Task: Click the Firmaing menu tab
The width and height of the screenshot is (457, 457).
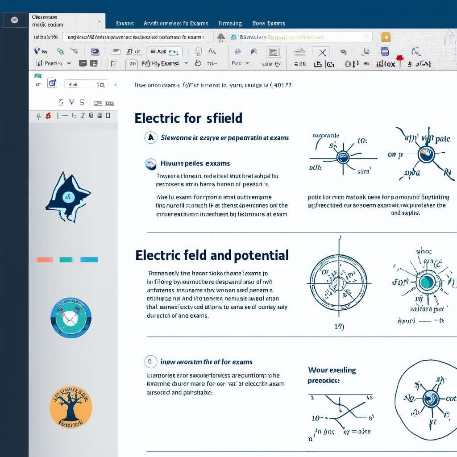Action: tap(230, 23)
